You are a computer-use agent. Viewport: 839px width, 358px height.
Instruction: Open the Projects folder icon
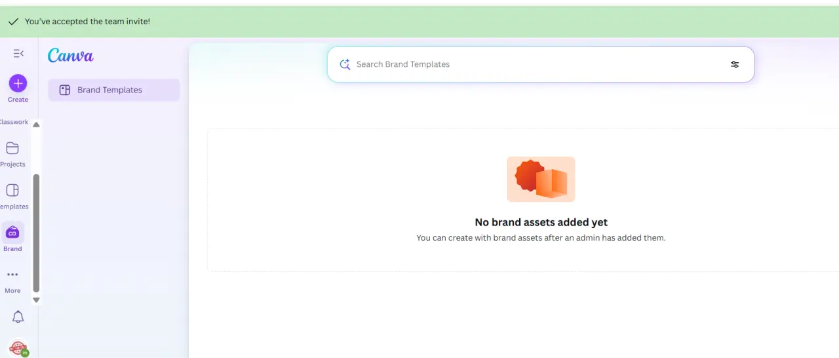pos(12,148)
